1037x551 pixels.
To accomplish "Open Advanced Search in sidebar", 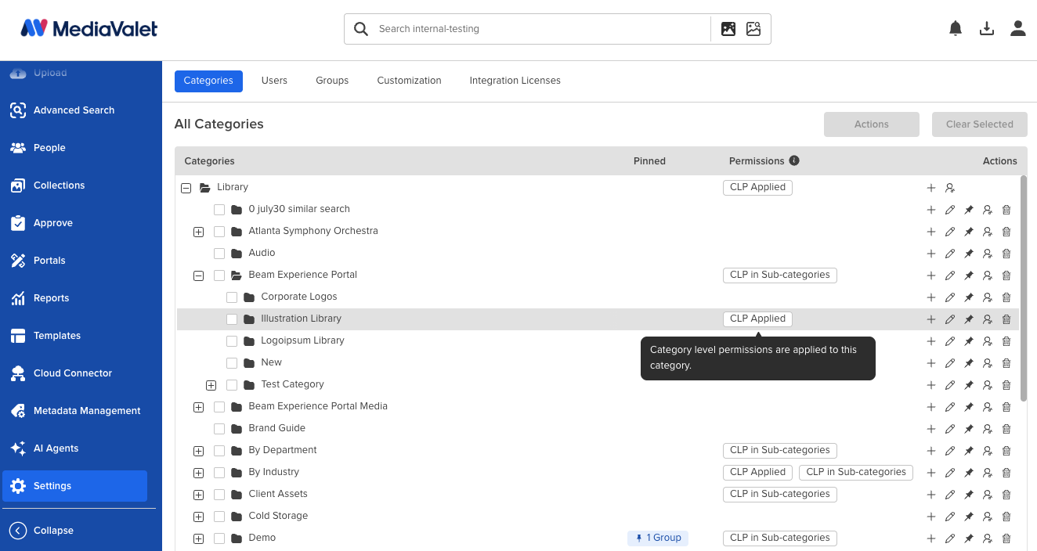I will pyautogui.click(x=75, y=110).
